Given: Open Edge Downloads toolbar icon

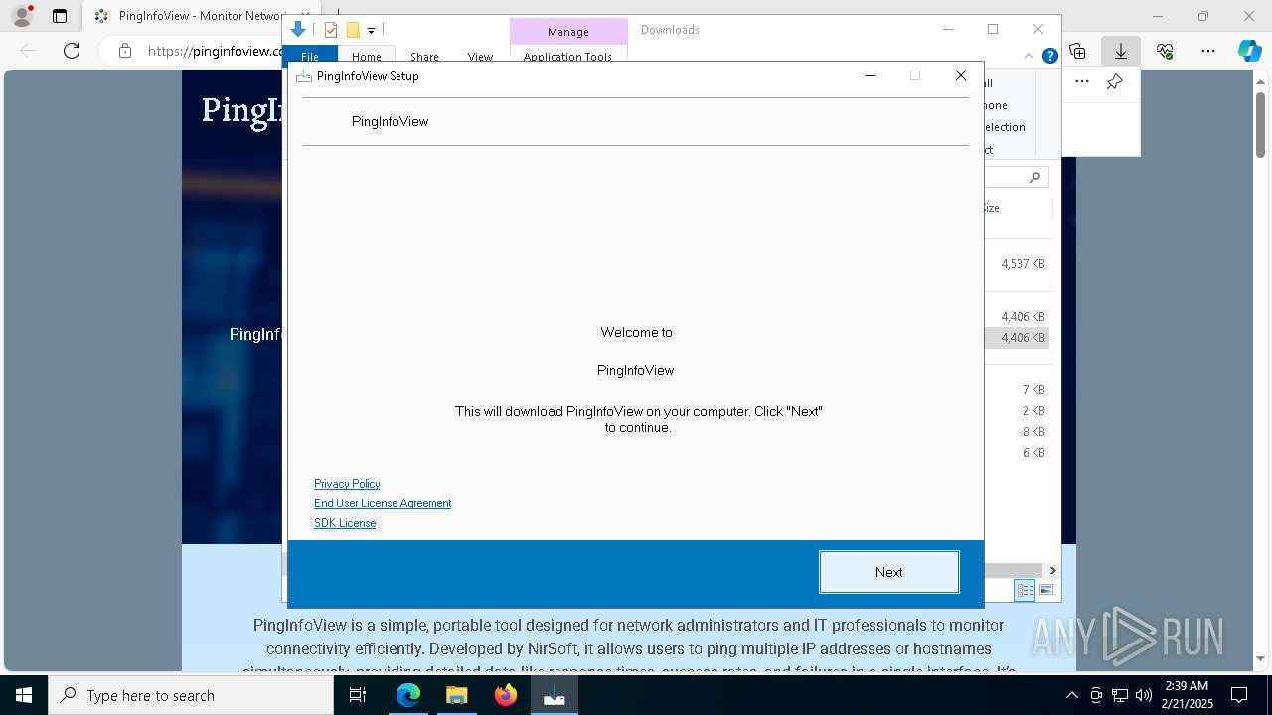Looking at the screenshot, I should pos(1121,51).
